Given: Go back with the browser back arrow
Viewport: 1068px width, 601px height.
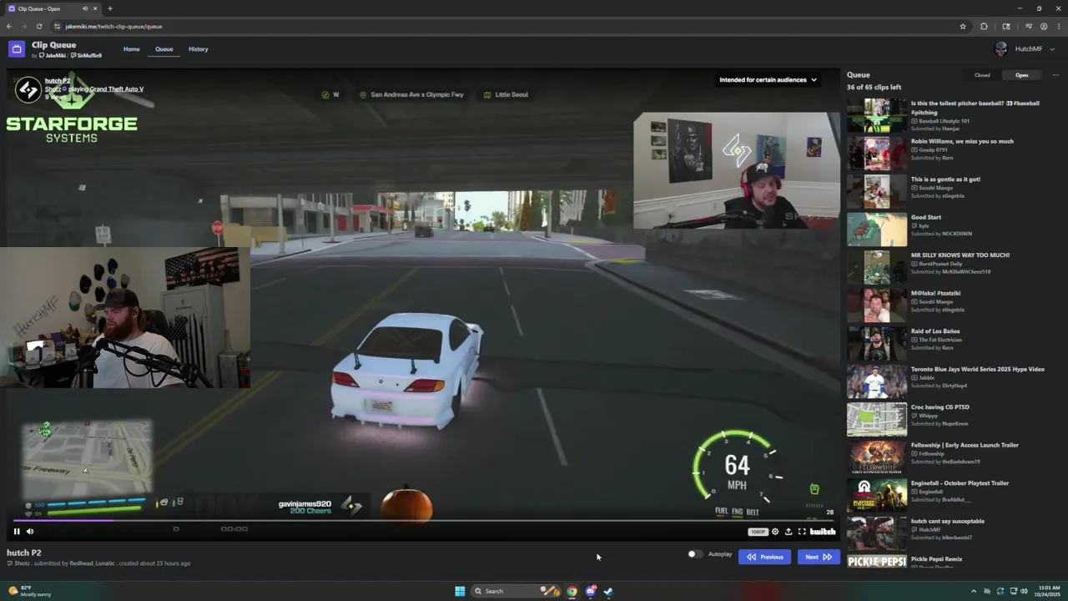Looking at the screenshot, I should click(9, 26).
